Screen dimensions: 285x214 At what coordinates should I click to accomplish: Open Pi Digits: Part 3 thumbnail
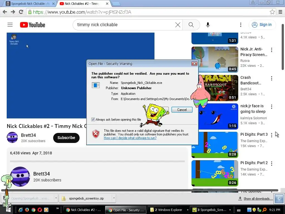215,145
